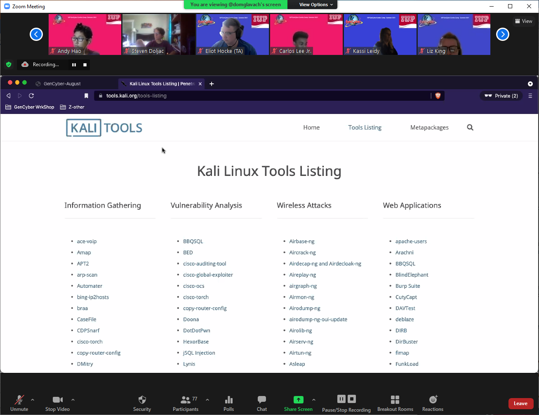Open the Airodump-ng tool link
This screenshot has width=539, height=415.
point(305,308)
